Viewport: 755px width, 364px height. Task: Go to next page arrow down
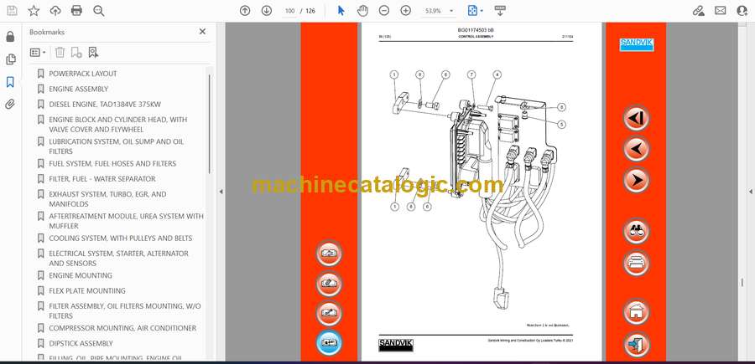pos(266,11)
